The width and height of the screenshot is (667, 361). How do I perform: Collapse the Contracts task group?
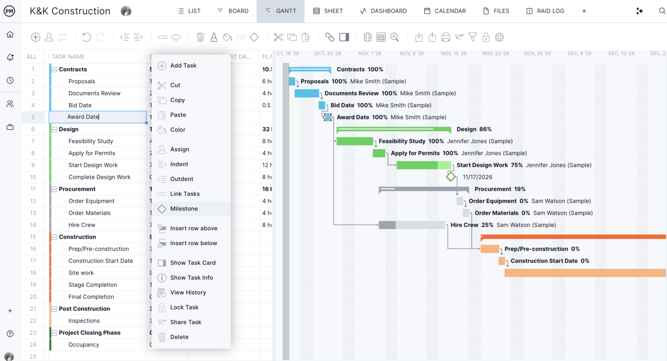(54, 70)
